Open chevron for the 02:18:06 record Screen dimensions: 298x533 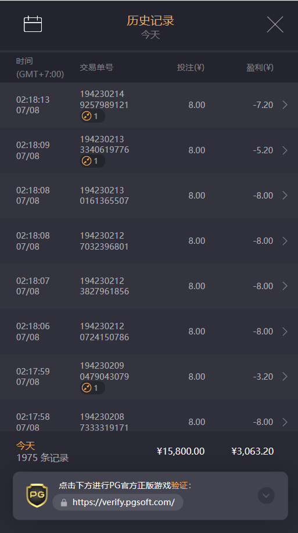285,332
